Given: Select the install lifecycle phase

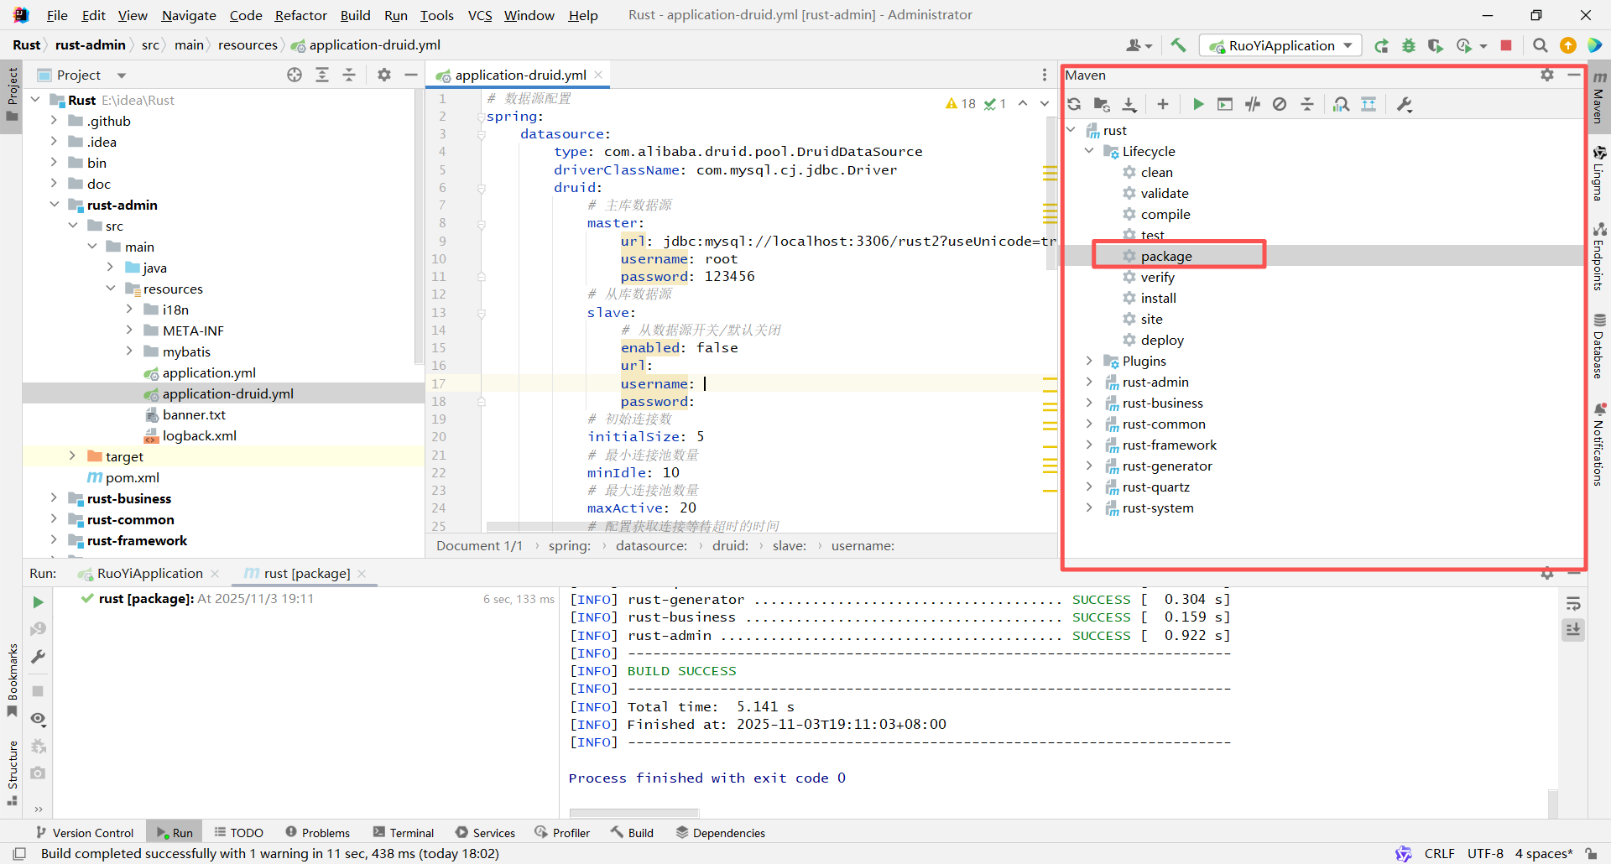Looking at the screenshot, I should [x=1158, y=298].
